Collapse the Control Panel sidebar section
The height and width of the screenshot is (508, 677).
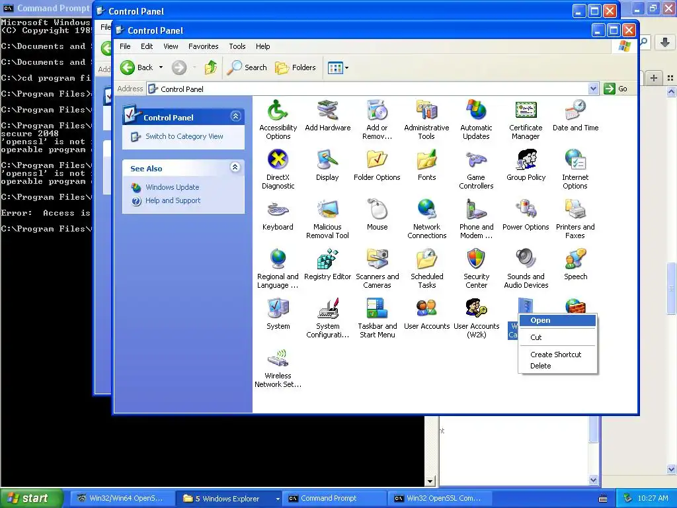coord(235,116)
